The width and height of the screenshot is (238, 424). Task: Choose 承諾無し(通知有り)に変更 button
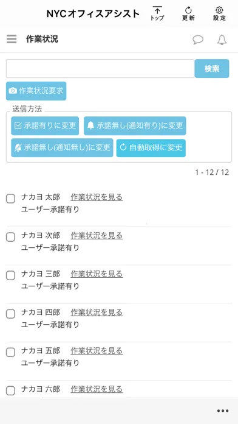click(x=135, y=125)
